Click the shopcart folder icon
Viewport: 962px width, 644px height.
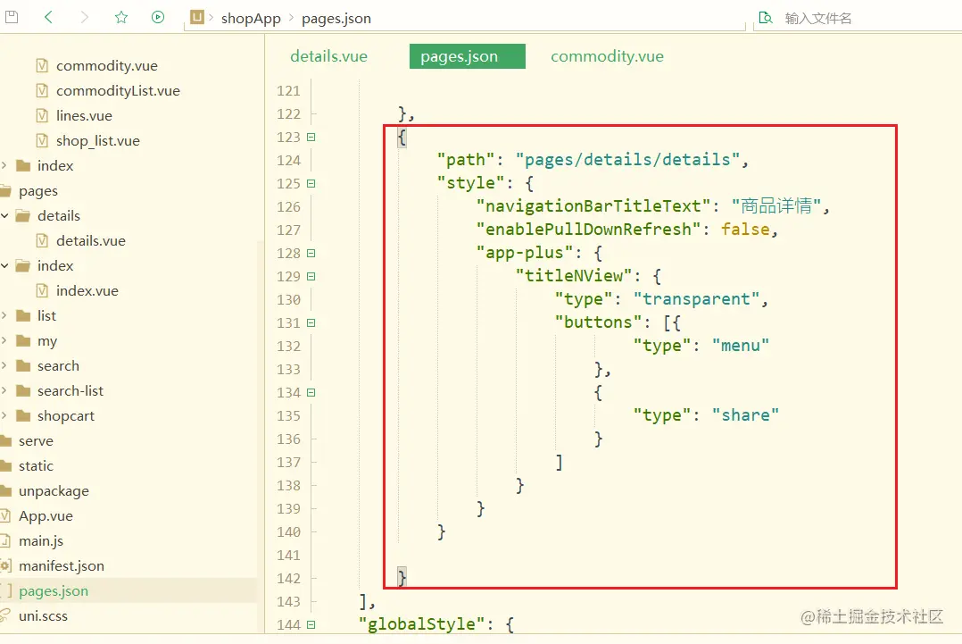pyautogui.click(x=23, y=416)
